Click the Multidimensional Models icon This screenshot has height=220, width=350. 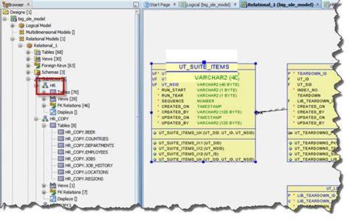(21, 32)
